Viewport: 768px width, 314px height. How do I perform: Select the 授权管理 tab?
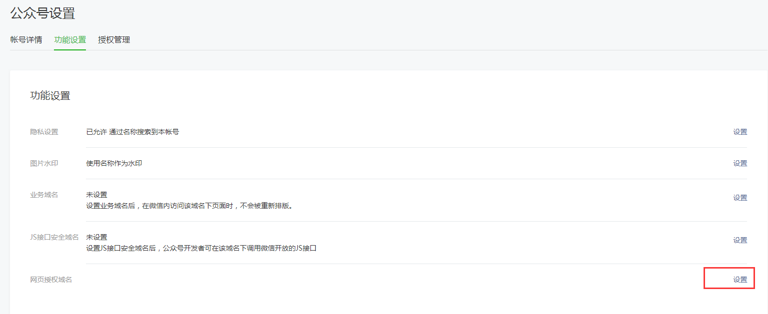coord(113,39)
